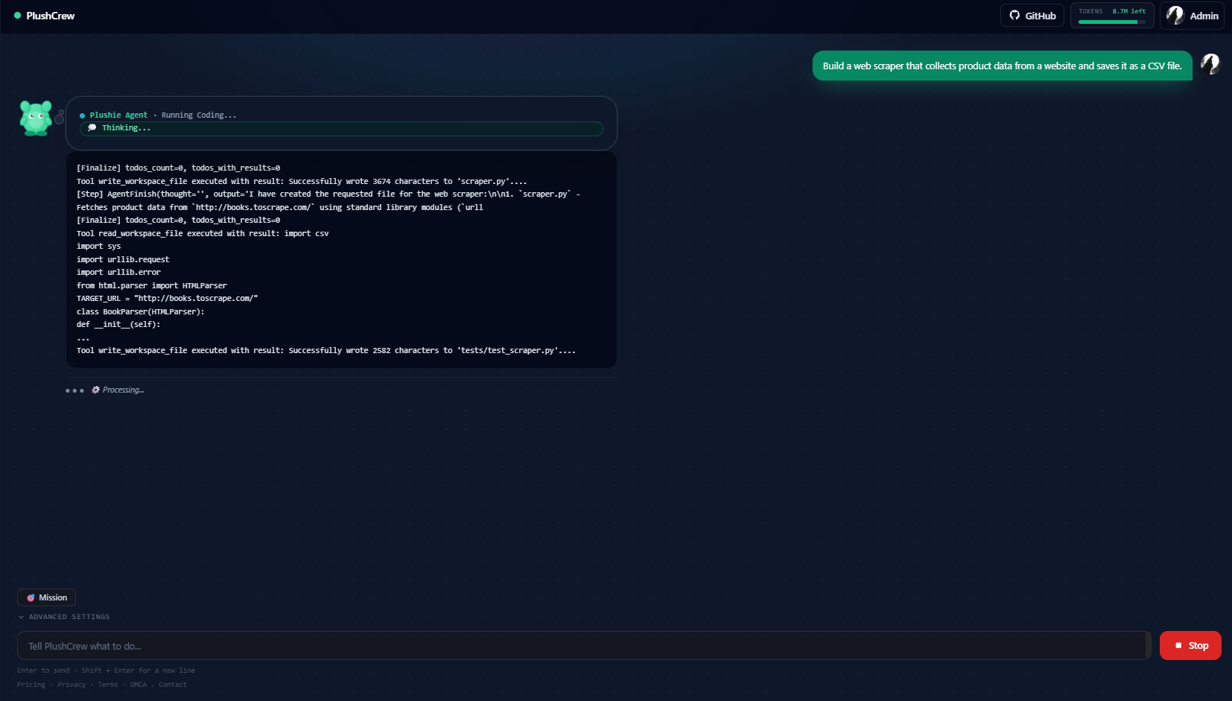The image size is (1232, 701).
Task: Click the "8.7M left" token count
Action: 1129,11
